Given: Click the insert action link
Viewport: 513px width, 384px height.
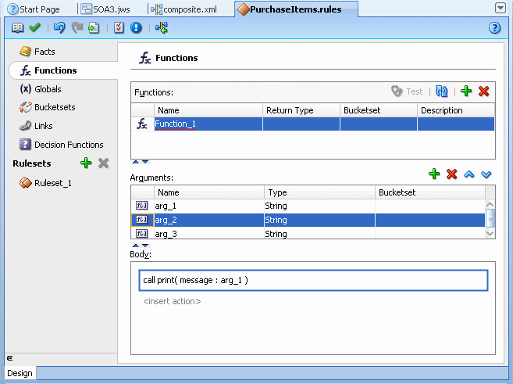Looking at the screenshot, I should [x=172, y=301].
